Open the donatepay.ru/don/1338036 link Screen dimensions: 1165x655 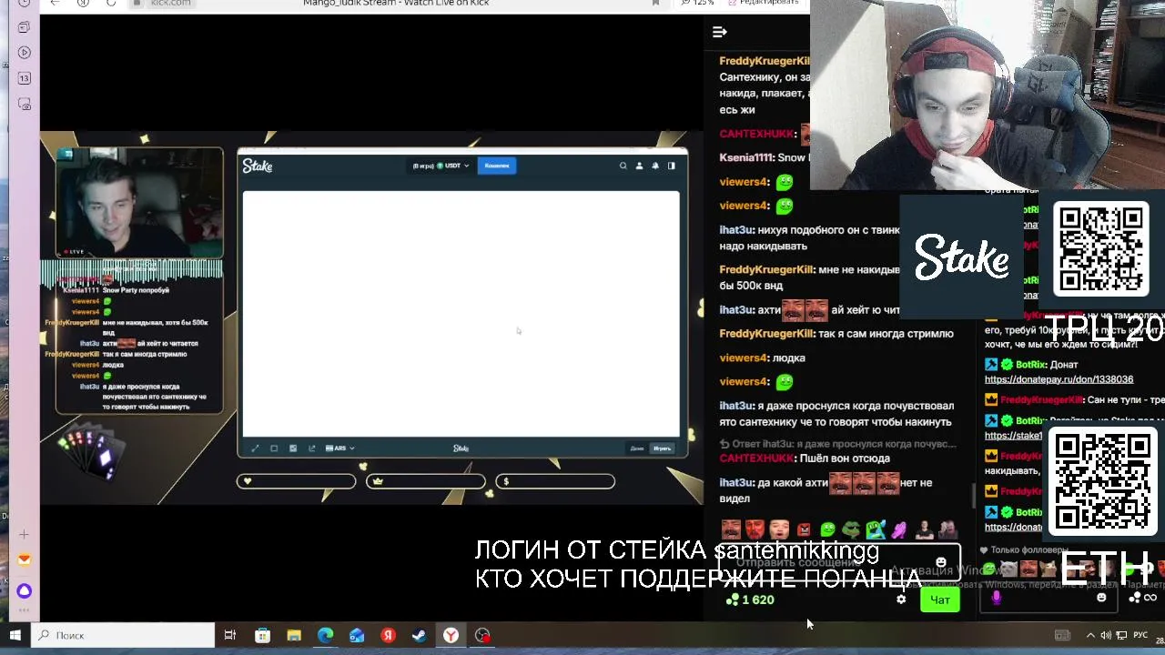pyautogui.click(x=1059, y=379)
